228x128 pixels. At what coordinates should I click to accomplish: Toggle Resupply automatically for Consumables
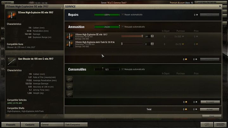[x=123, y=69]
